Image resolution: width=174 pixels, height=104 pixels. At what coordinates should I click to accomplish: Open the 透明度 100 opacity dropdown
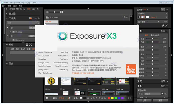click(146, 10)
